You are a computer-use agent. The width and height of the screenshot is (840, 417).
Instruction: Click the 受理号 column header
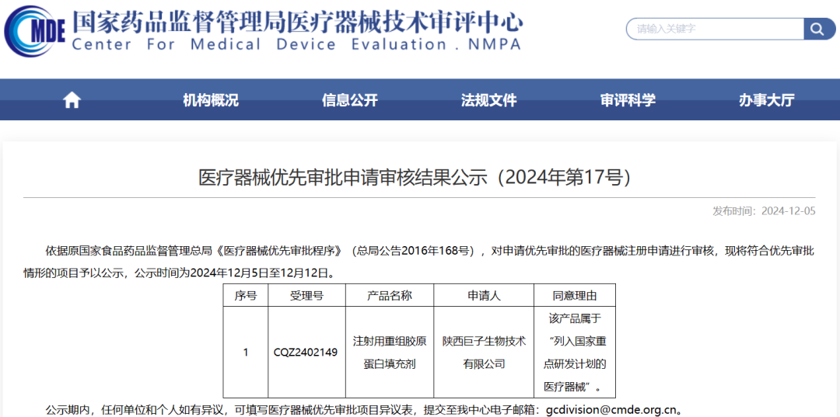point(307,295)
